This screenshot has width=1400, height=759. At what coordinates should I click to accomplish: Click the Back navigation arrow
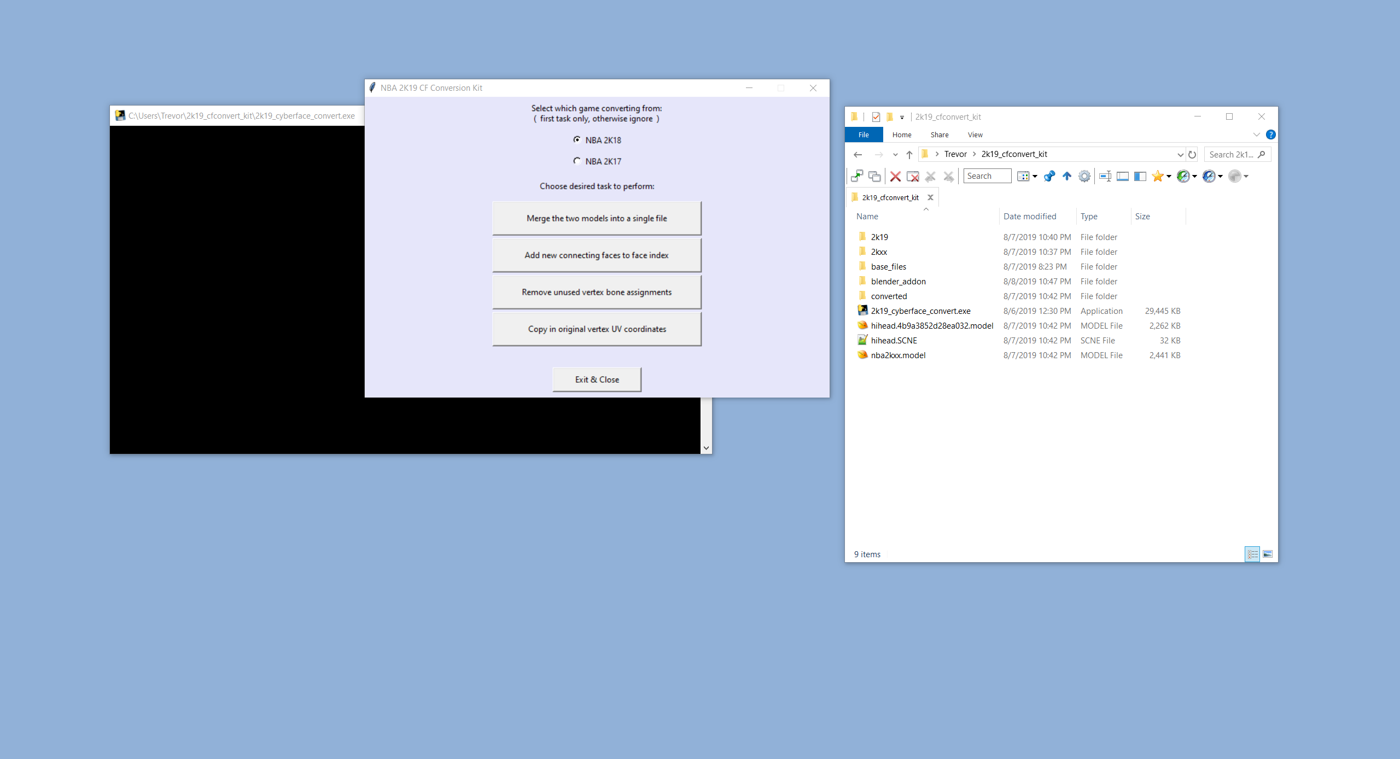[858, 155]
